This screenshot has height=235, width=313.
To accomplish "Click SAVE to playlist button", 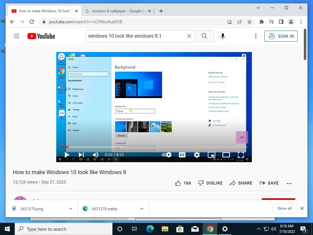I will pos(269,183).
